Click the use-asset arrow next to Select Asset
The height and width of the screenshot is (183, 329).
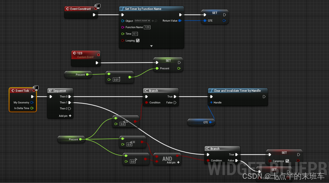pyautogui.click(x=153, y=20)
